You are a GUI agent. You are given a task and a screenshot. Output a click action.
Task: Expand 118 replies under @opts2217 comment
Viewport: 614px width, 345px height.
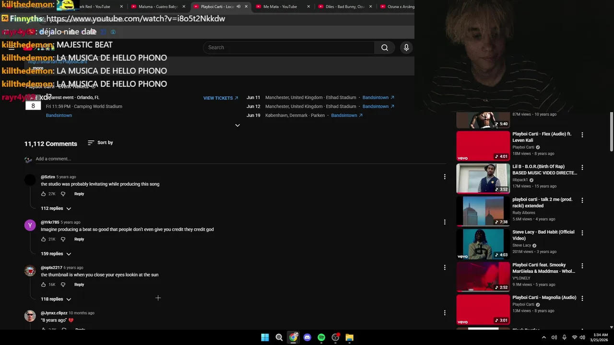coord(56,299)
